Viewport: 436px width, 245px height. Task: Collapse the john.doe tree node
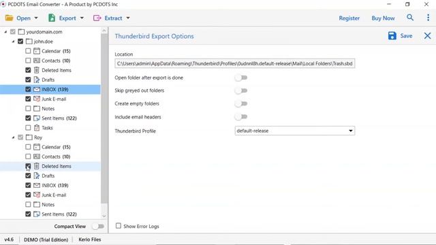[x=13, y=42]
